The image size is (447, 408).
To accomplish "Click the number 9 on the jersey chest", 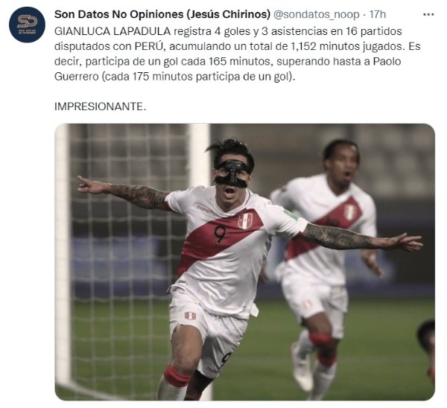I will point(220,235).
